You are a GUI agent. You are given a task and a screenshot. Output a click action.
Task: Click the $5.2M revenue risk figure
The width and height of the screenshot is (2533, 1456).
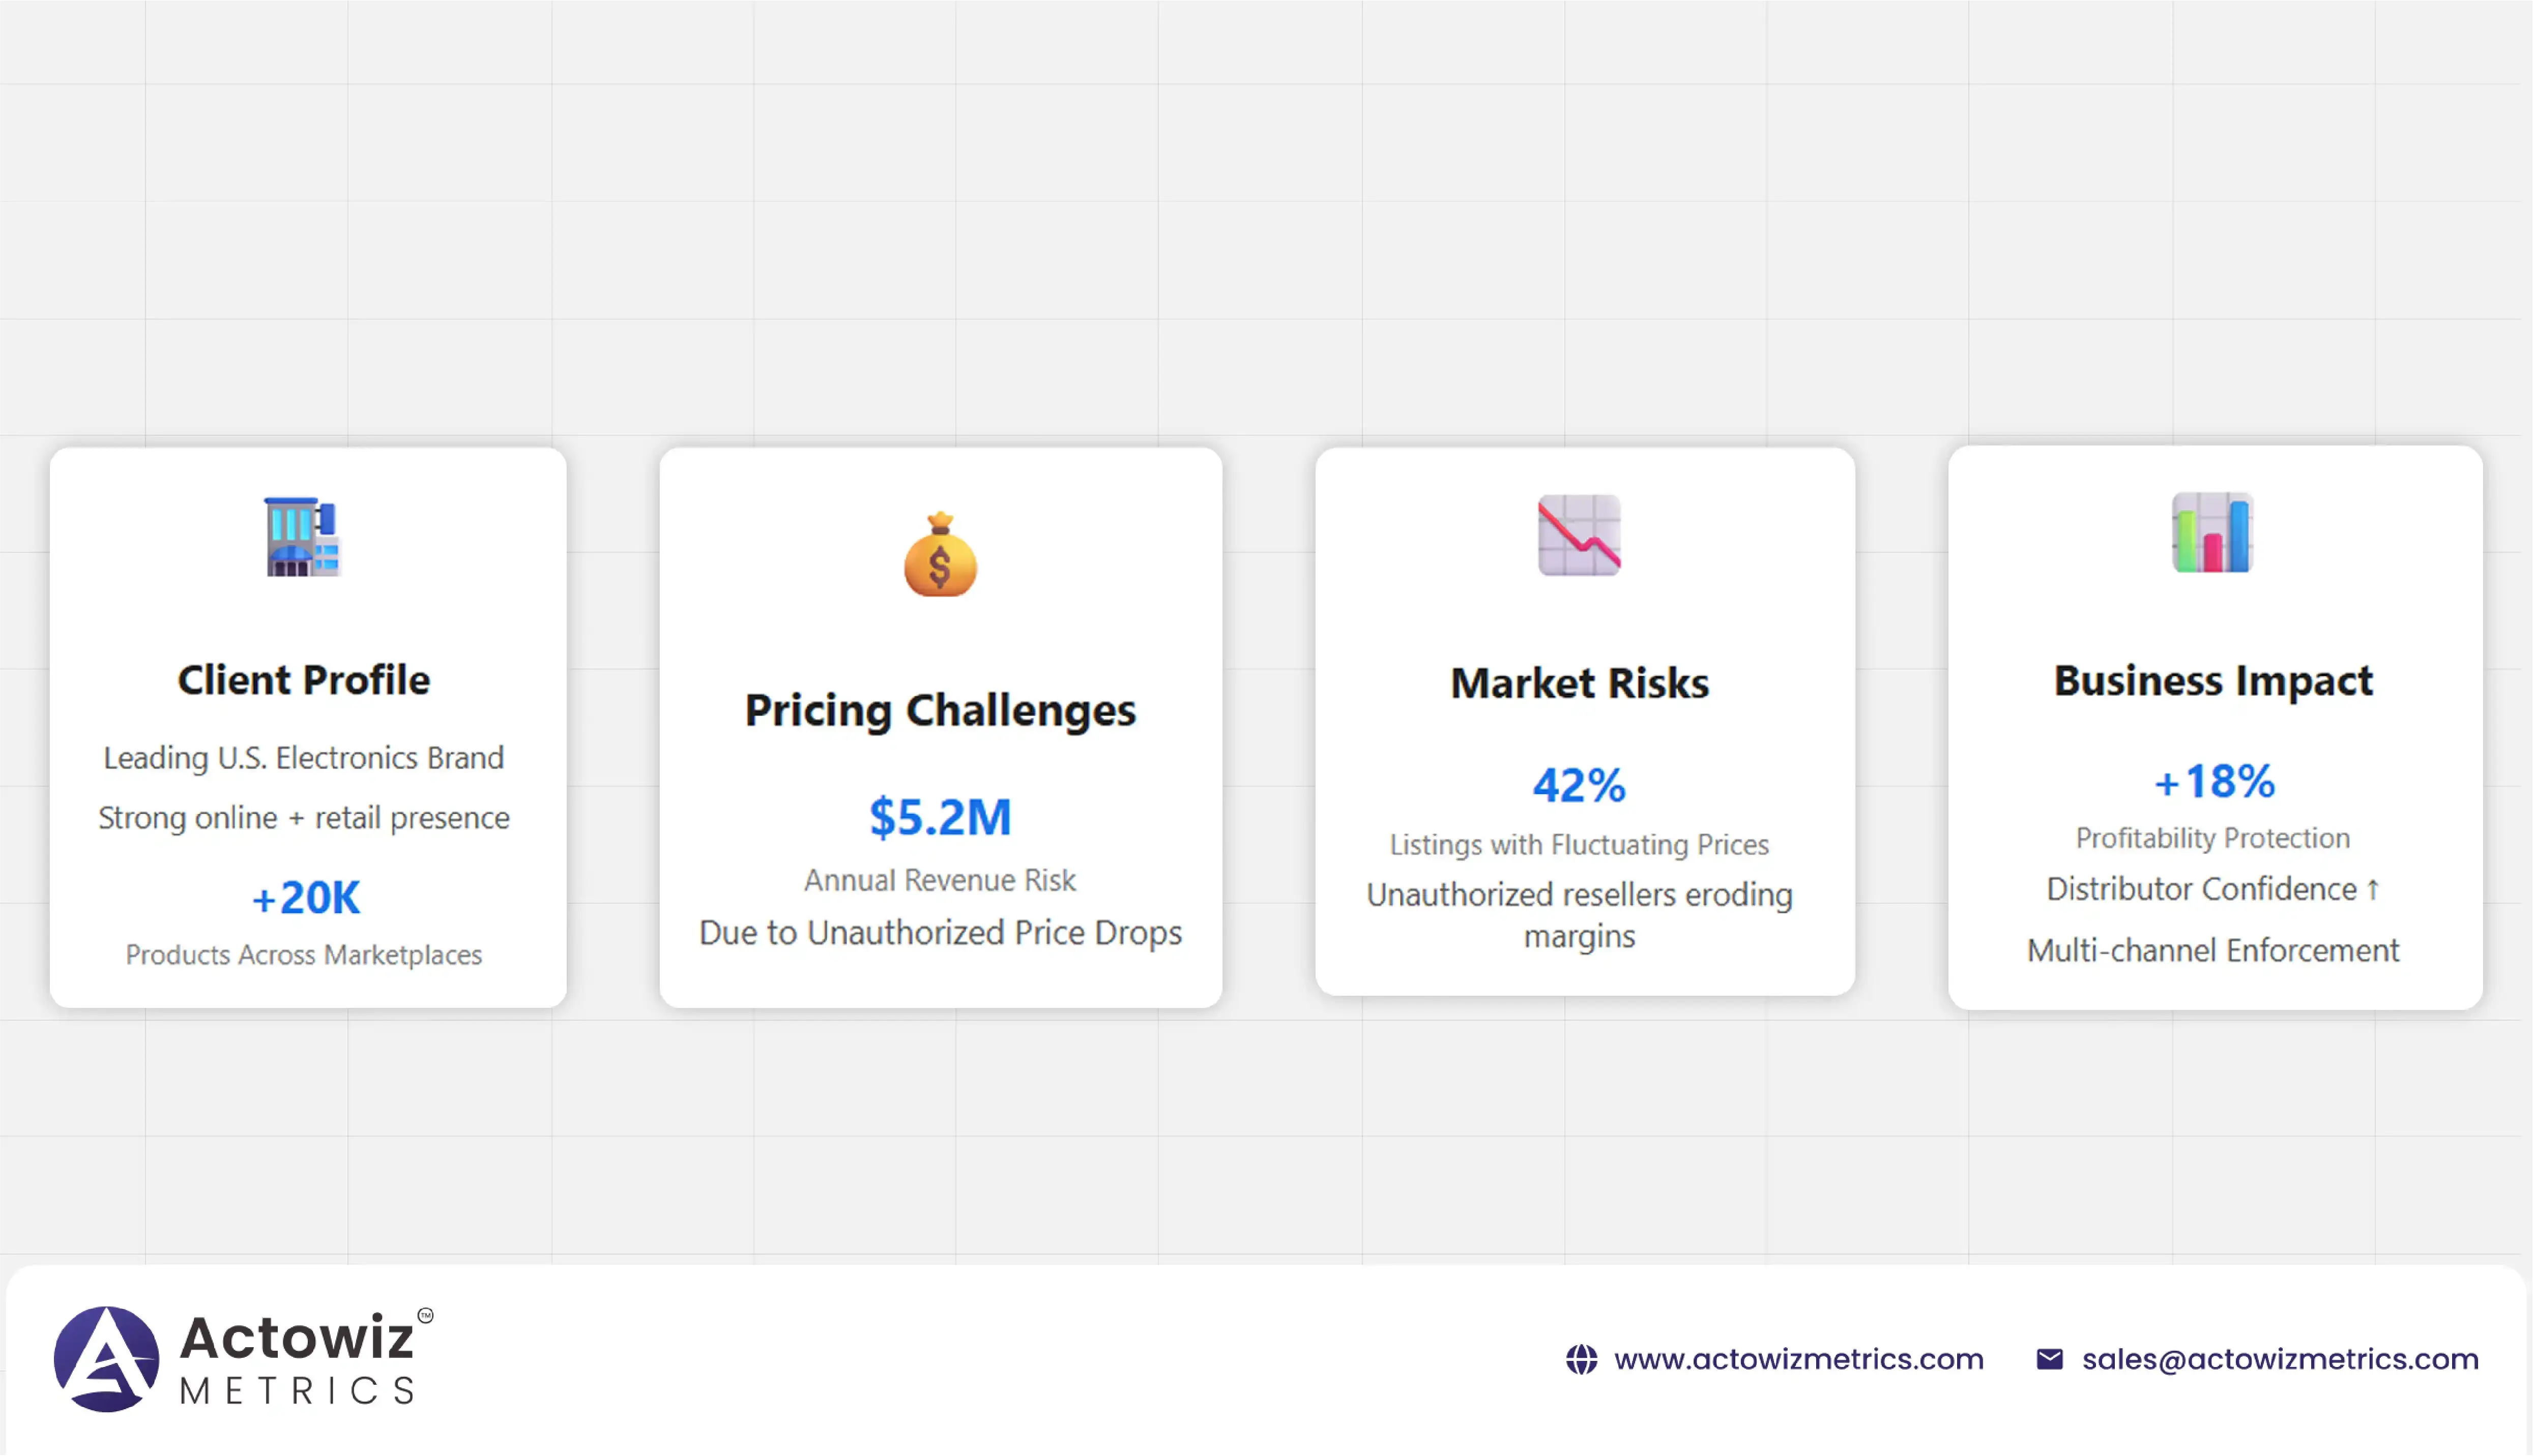pos(940,817)
